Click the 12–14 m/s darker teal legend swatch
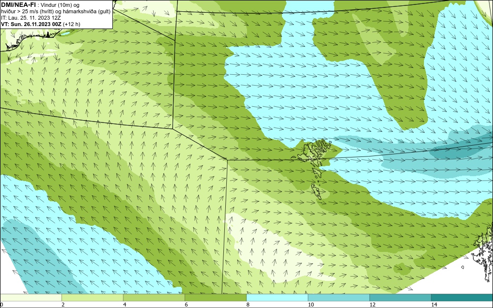Image resolution: width=493 pixels, height=308 pixels. pos(400,298)
